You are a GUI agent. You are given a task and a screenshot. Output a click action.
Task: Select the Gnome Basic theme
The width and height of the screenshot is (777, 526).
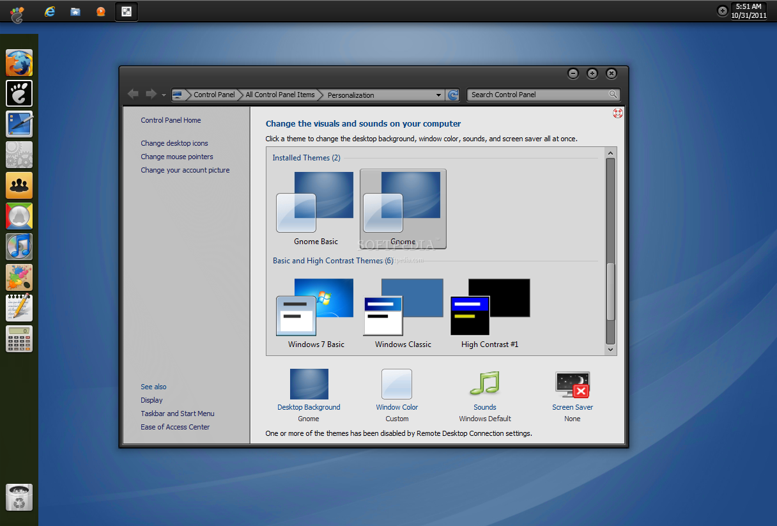316,209
